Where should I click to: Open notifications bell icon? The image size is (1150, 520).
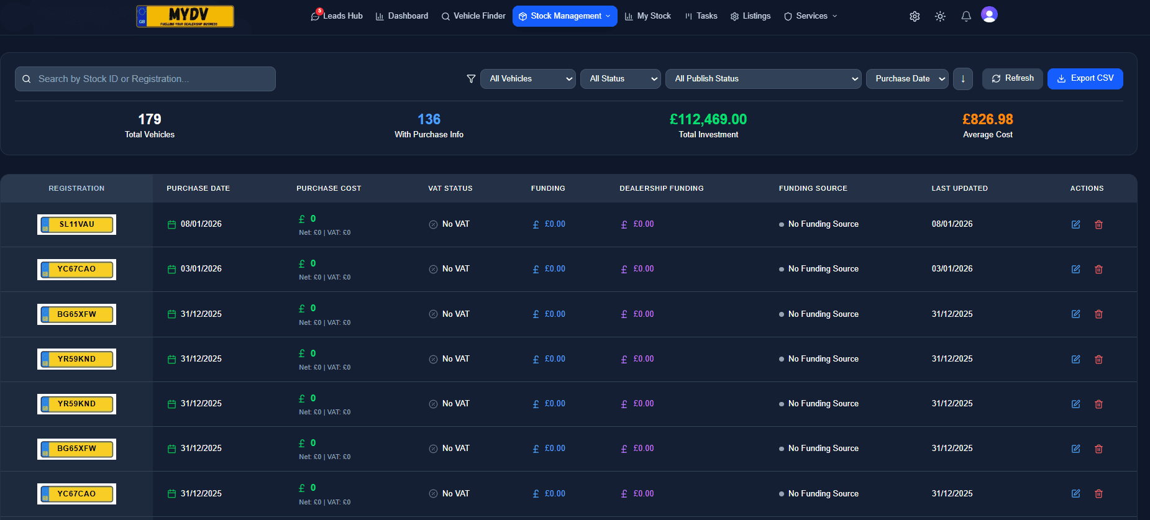pos(966,17)
